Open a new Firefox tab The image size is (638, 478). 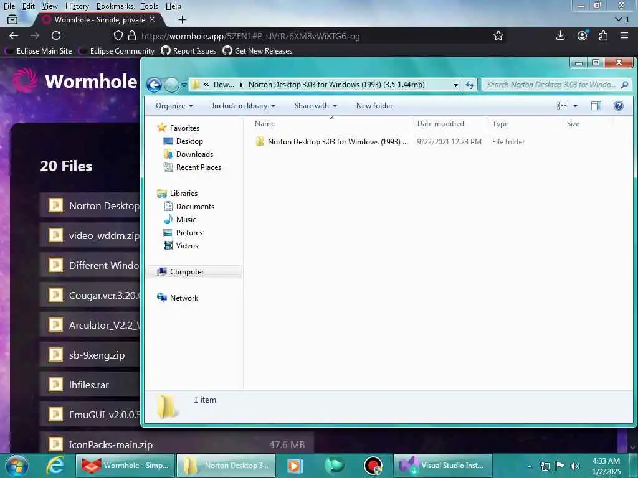coord(183,19)
